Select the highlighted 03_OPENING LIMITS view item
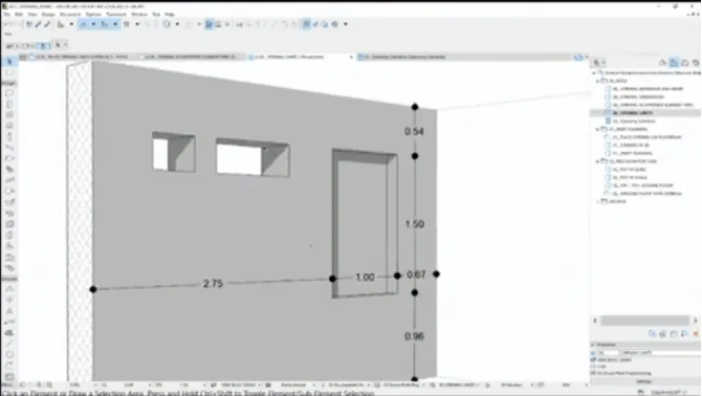This screenshot has height=396, width=702. point(636,113)
